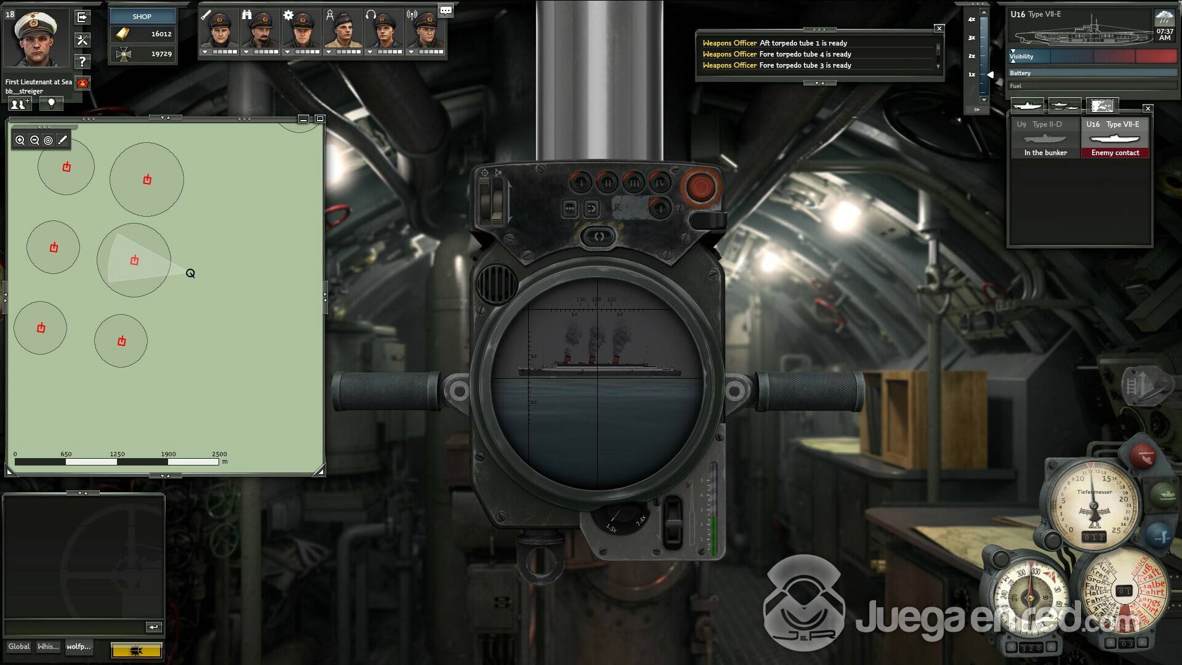
Task: Click the chat message input field
Action: point(74,627)
